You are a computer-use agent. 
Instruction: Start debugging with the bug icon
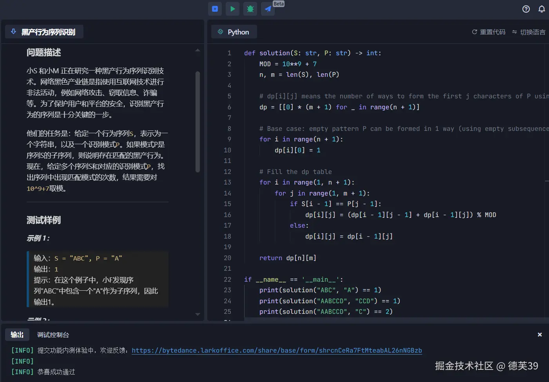coord(250,9)
